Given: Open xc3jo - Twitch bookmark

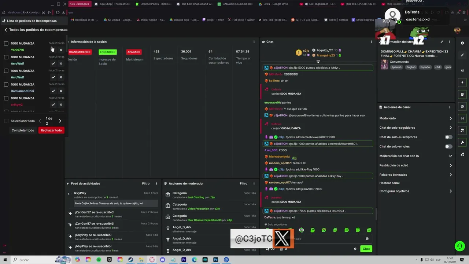Looking at the screenshot, I should 213,20.
